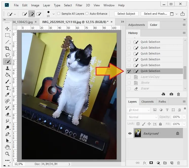Expand hidden document tabs chevron
This screenshot has height=168, width=189.
tap(122, 22)
